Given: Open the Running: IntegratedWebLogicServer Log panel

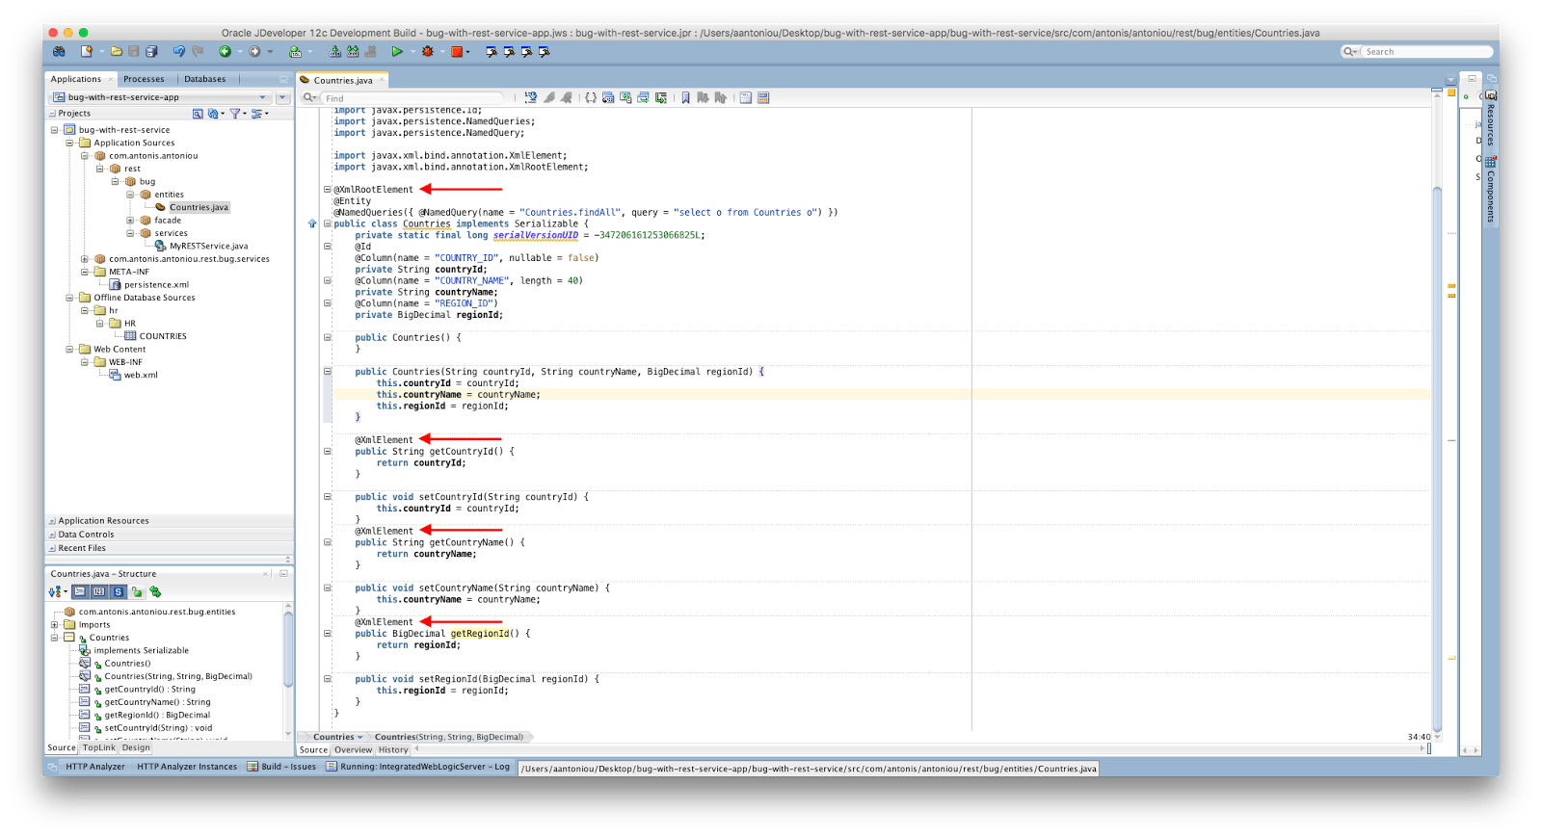Looking at the screenshot, I should click(417, 768).
